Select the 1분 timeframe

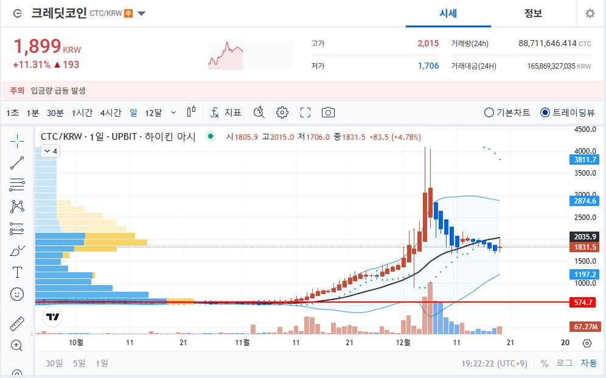[33, 113]
